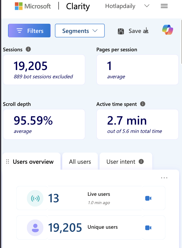Click the User intent info icon
The width and height of the screenshot is (182, 248).
tap(141, 162)
